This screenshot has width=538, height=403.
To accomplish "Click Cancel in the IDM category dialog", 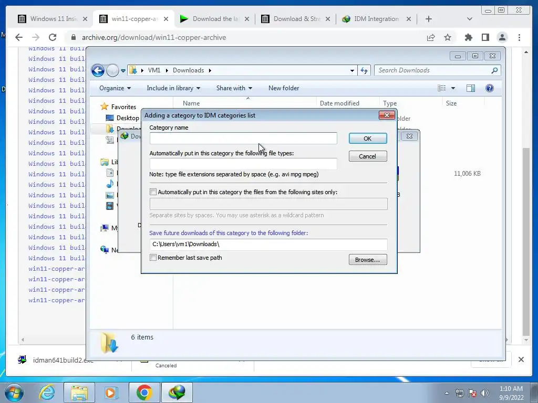I will (x=367, y=156).
